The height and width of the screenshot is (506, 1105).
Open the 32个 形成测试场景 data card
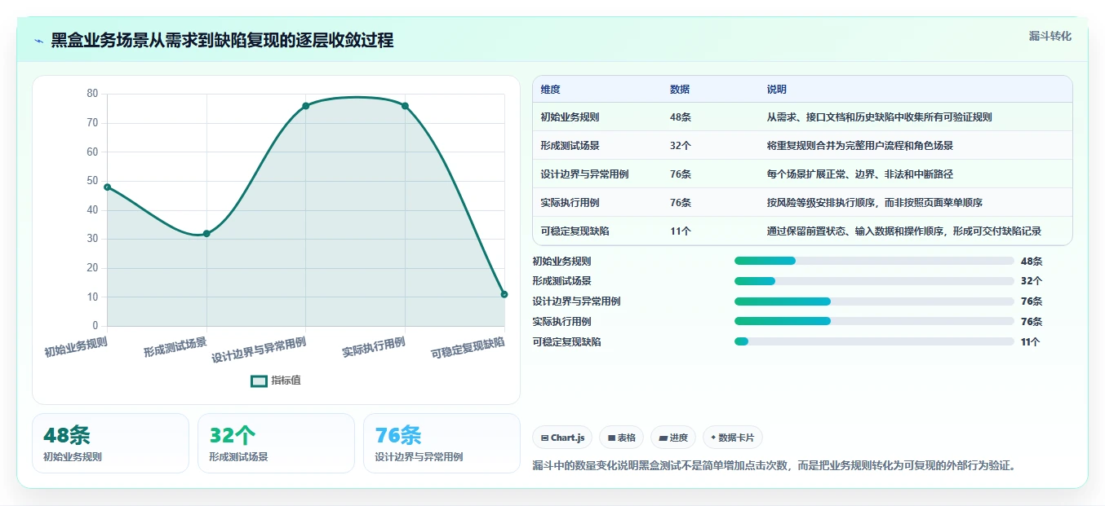coord(276,443)
